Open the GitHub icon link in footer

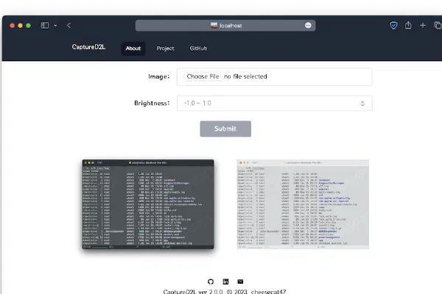point(210,282)
